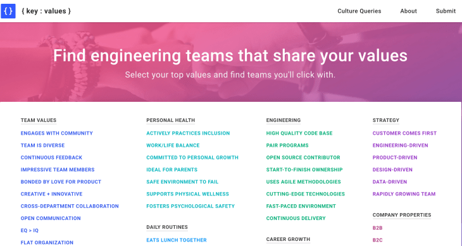Select Work/Life Balance value
Viewport: 462px width, 246px height.
tap(173, 145)
